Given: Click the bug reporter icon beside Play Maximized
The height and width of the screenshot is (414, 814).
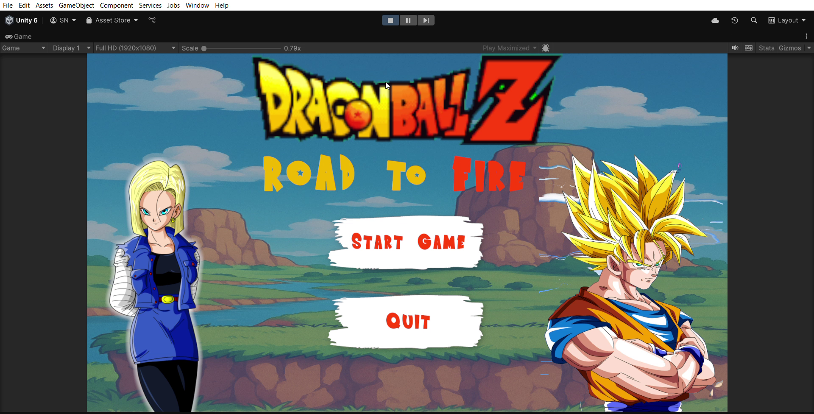Looking at the screenshot, I should 546,48.
